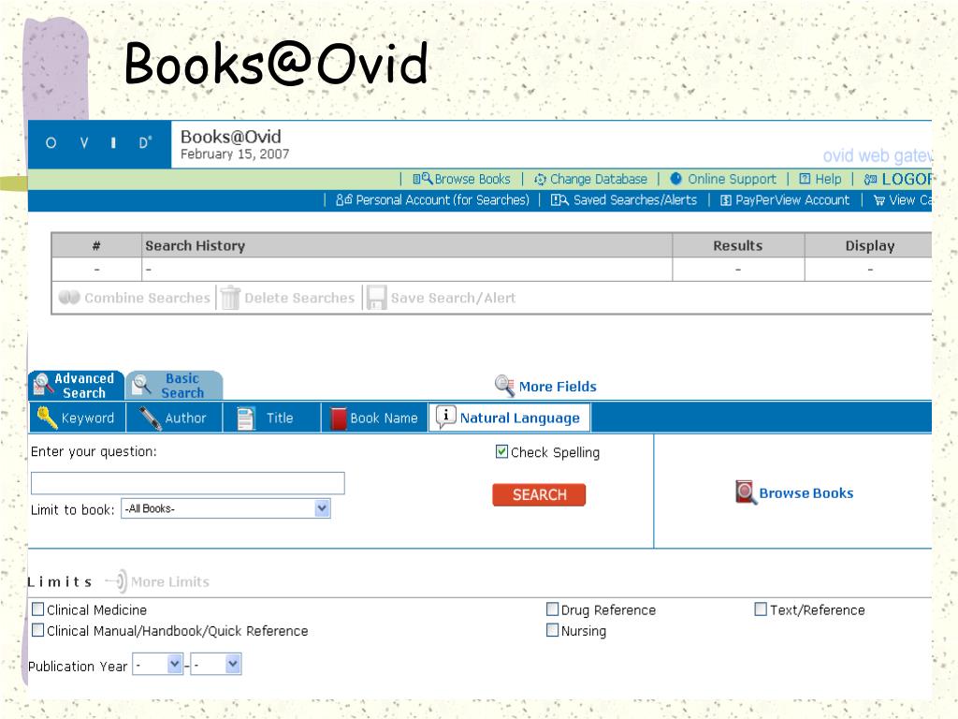Click the More Fields magnifier icon

pos(504,386)
